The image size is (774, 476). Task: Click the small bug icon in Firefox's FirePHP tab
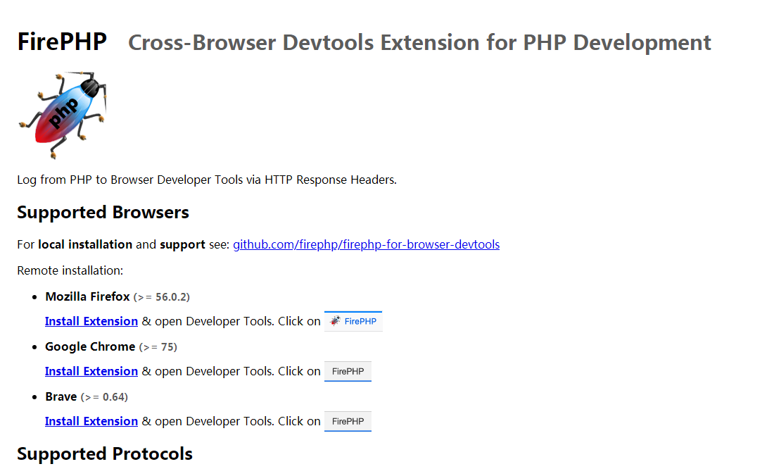coord(336,321)
